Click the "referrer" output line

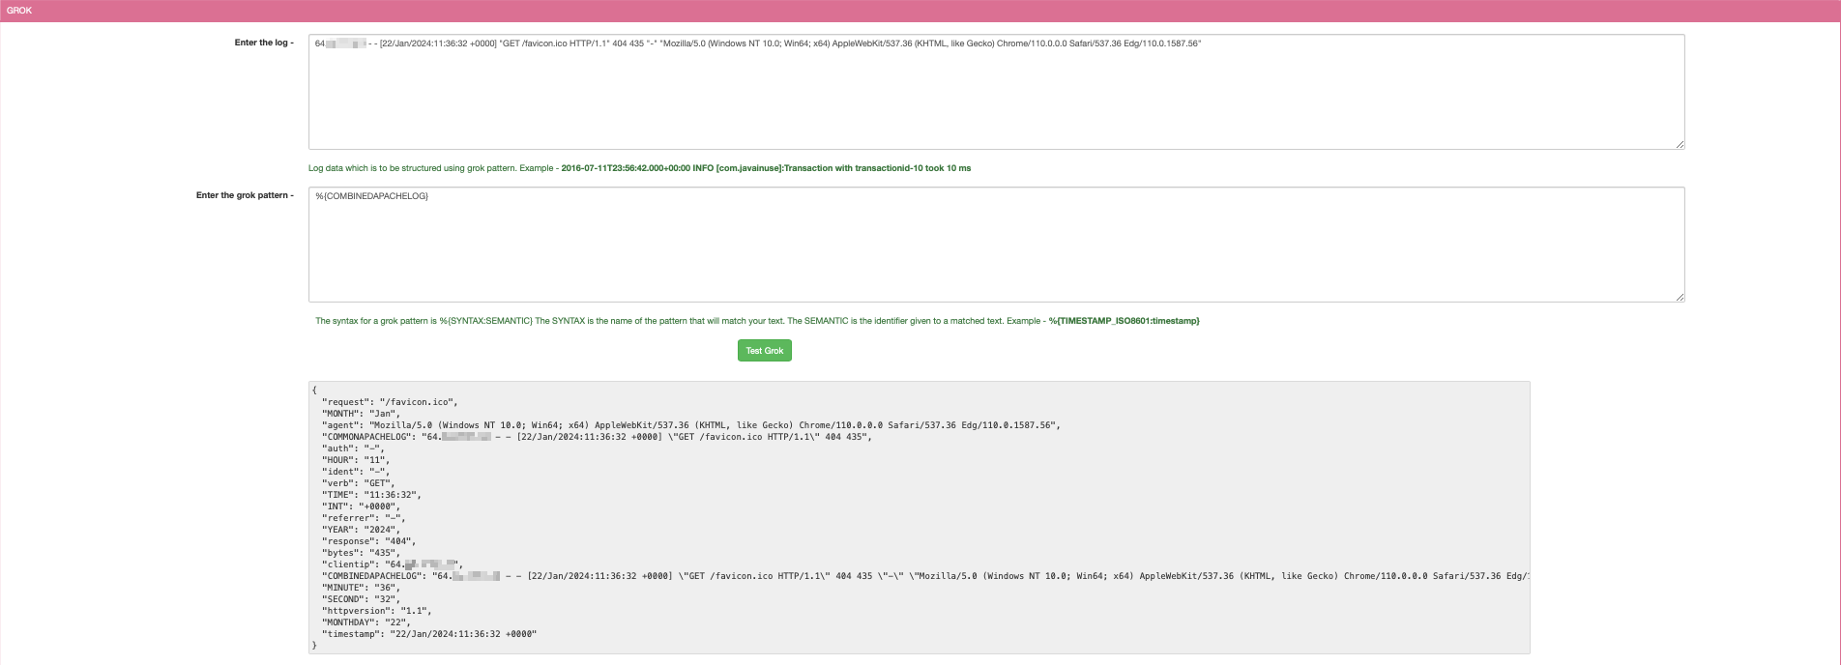(364, 518)
